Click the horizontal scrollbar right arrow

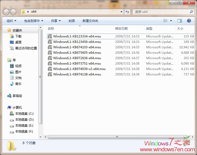click(193, 137)
